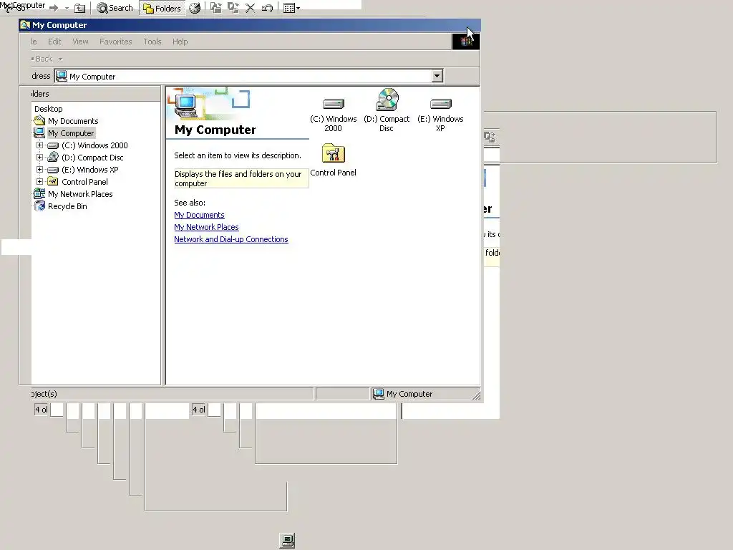Click the Move To folder icon
This screenshot has height=550, width=733.
point(216,8)
